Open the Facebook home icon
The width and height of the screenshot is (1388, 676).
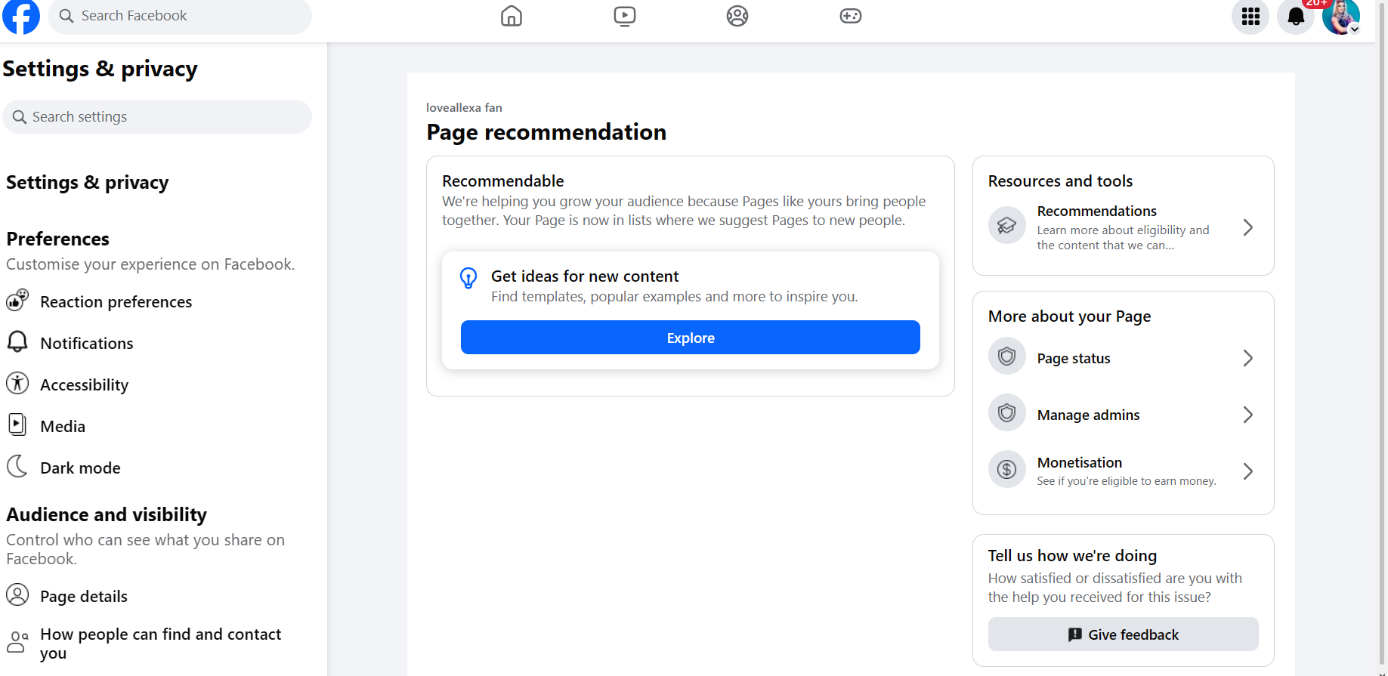click(x=512, y=16)
